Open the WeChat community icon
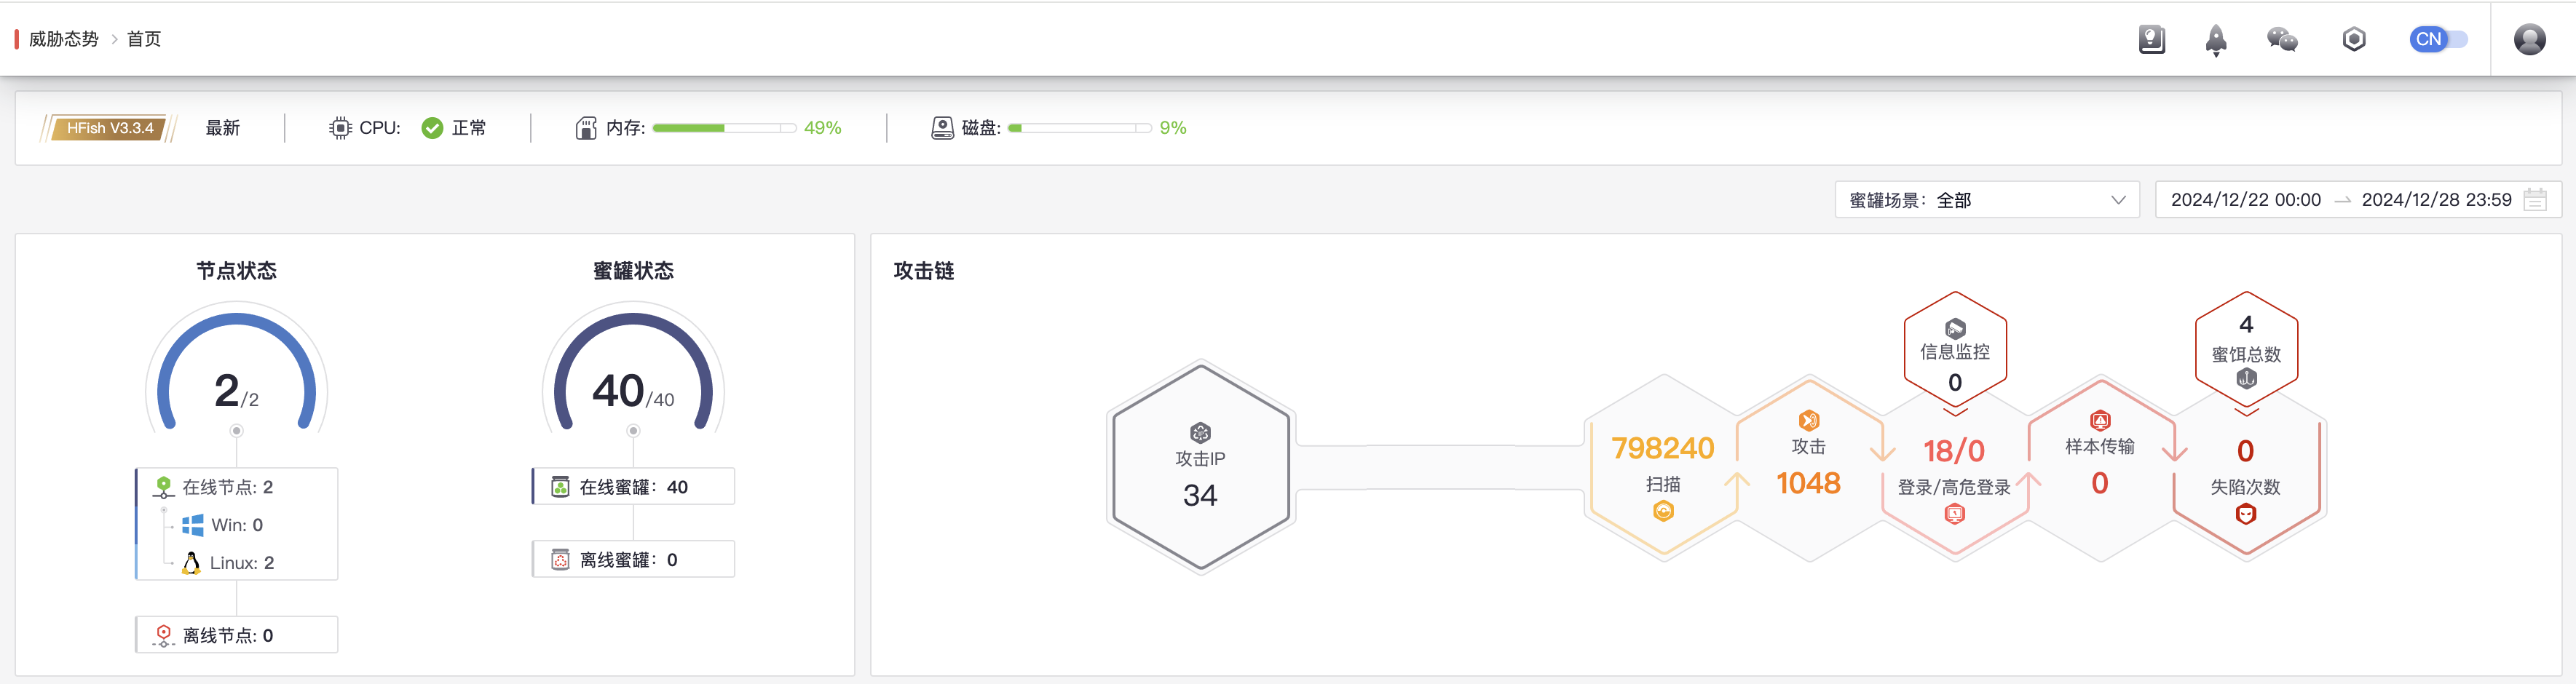 pos(2282,39)
